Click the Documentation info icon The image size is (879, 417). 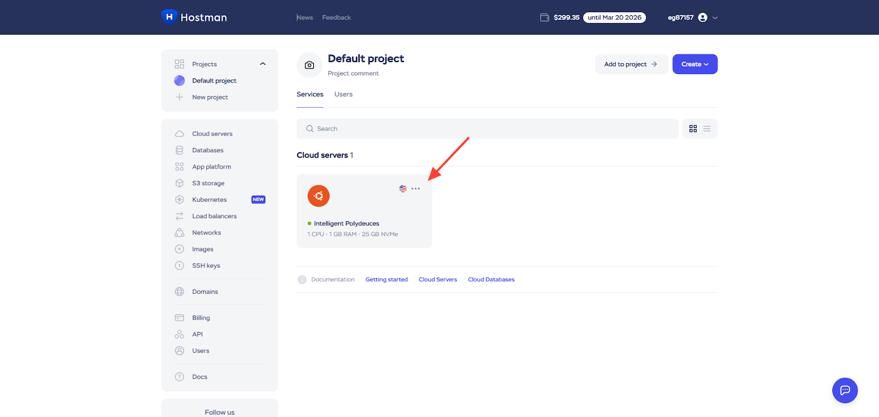coord(302,280)
